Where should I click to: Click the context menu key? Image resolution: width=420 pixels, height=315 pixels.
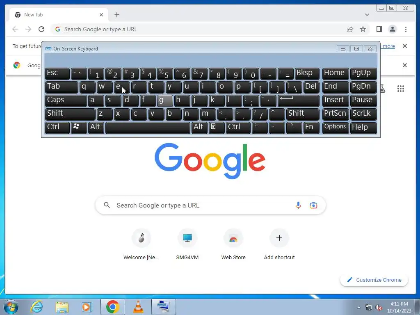coord(217,128)
